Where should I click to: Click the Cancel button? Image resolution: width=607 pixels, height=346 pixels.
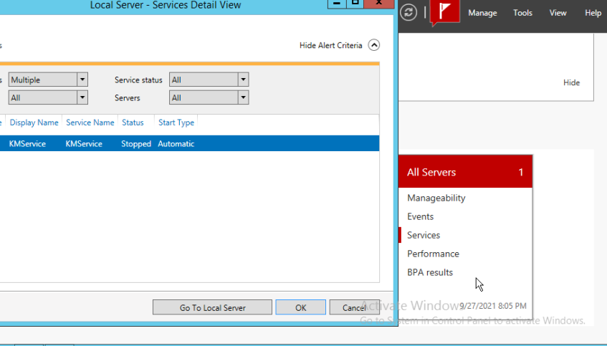point(355,307)
